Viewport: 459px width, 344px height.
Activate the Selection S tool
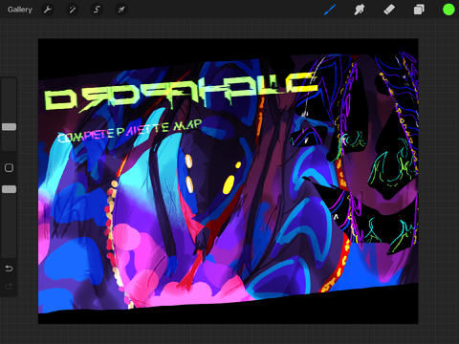(97, 10)
